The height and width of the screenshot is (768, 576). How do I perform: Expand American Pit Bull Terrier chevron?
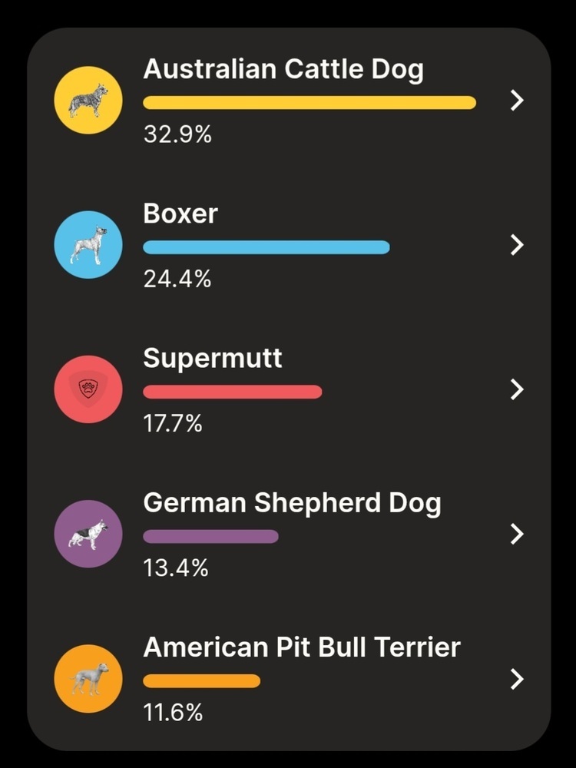(x=517, y=678)
